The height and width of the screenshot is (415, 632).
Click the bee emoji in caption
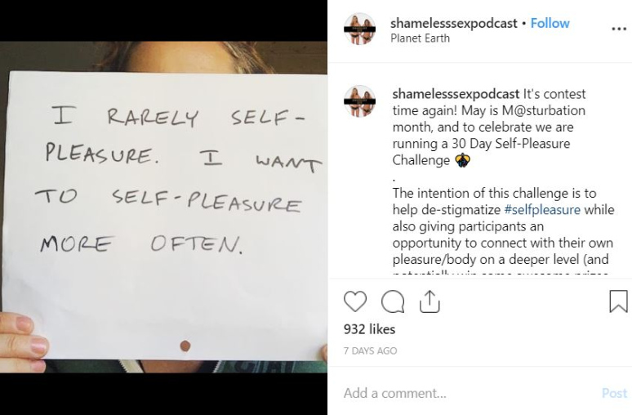[462, 160]
